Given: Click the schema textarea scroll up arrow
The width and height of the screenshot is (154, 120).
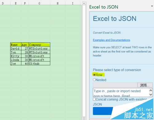Looking at the screenshot, I should (151, 90).
